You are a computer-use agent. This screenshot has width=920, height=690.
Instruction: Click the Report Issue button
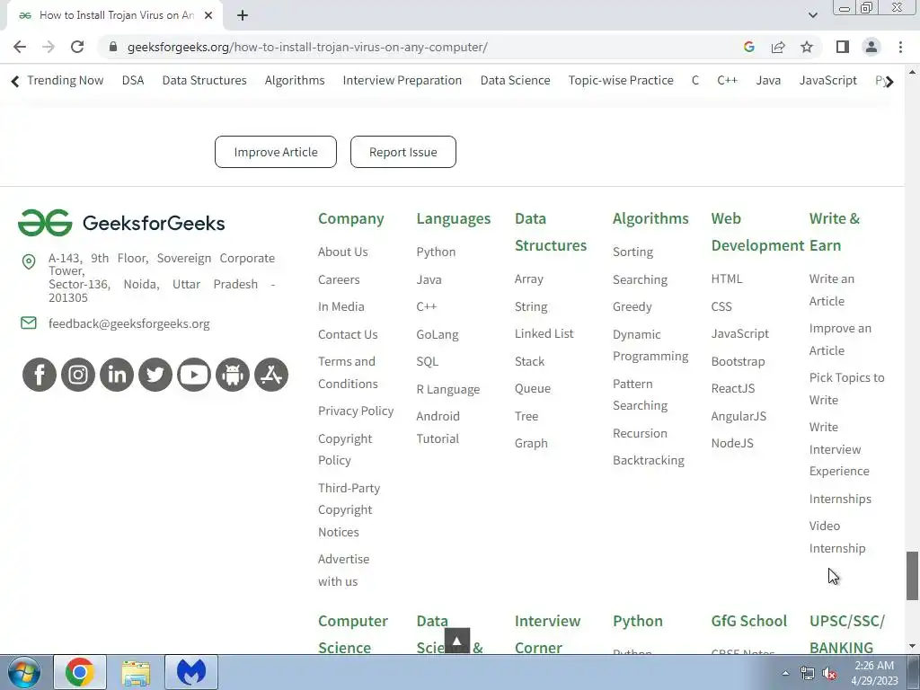[x=403, y=152]
